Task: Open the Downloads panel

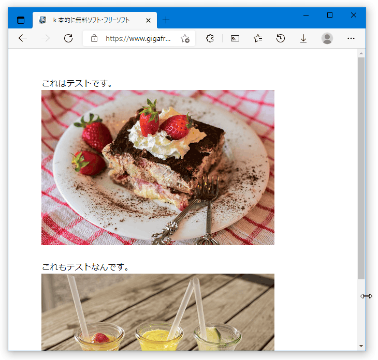Action: 303,38
